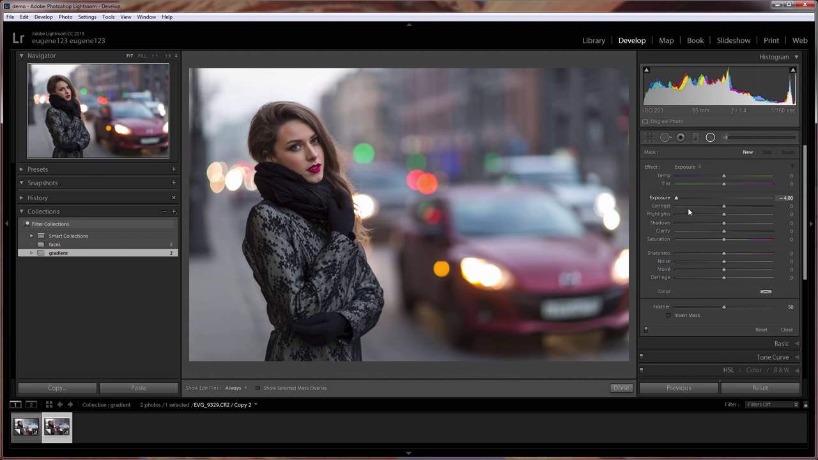This screenshot has width=818, height=460.
Task: Activate the Red Eye Correction tool
Action: [681, 137]
